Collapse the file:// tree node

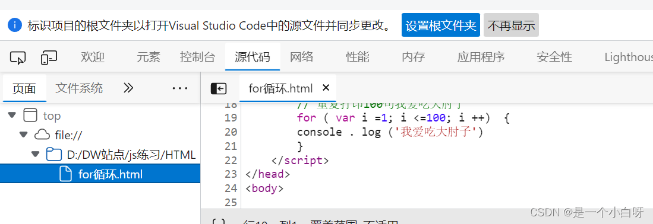click(x=24, y=135)
